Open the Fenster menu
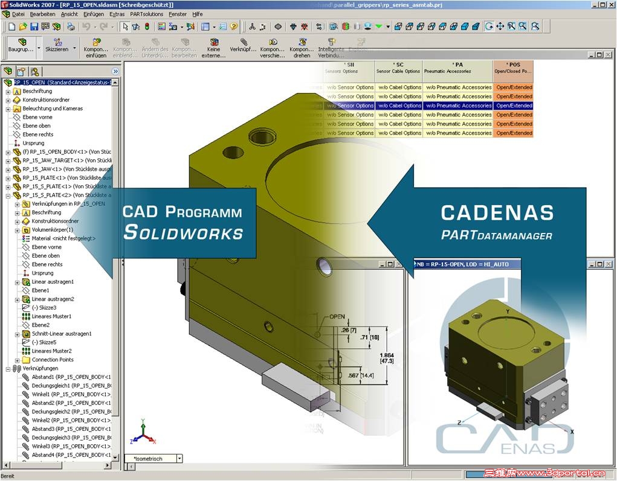 [178, 14]
